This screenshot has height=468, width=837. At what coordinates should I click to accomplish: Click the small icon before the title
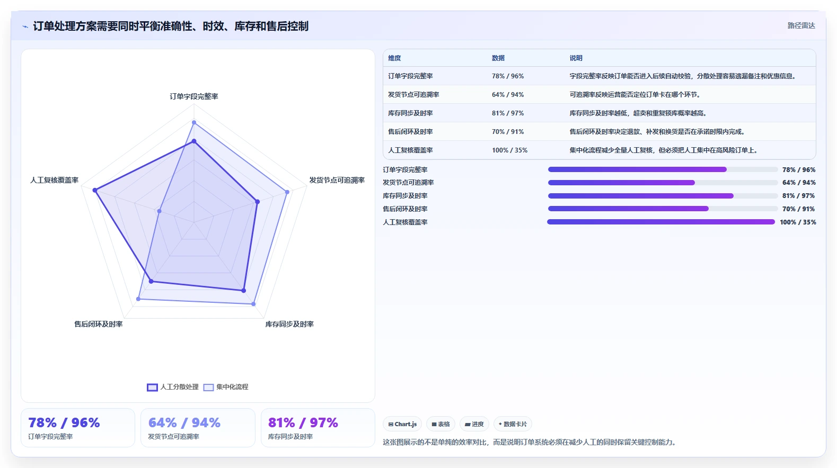(25, 26)
